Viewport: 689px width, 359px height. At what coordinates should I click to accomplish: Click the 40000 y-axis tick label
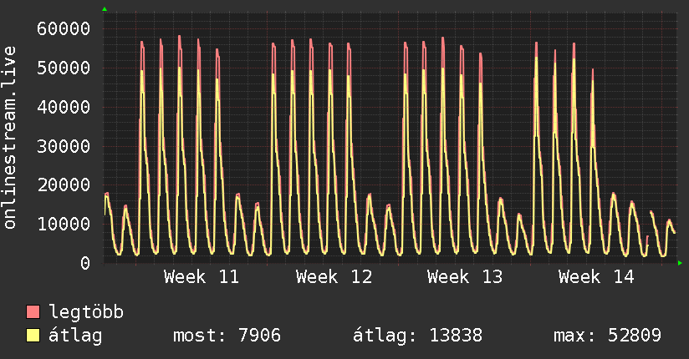click(x=64, y=107)
